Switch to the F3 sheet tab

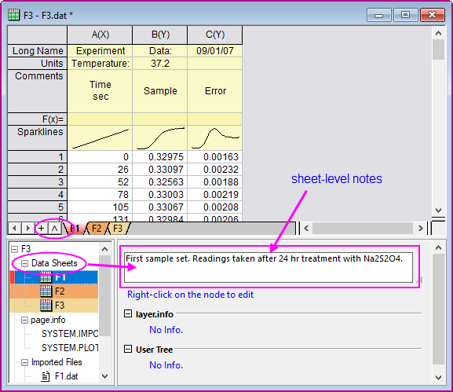[118, 229]
